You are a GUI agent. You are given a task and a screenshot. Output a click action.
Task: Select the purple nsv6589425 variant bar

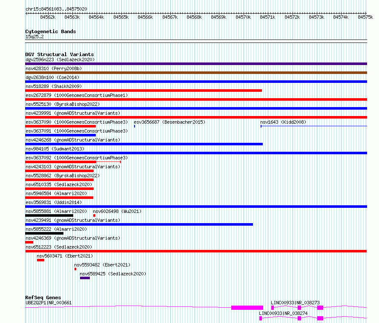click(85, 278)
